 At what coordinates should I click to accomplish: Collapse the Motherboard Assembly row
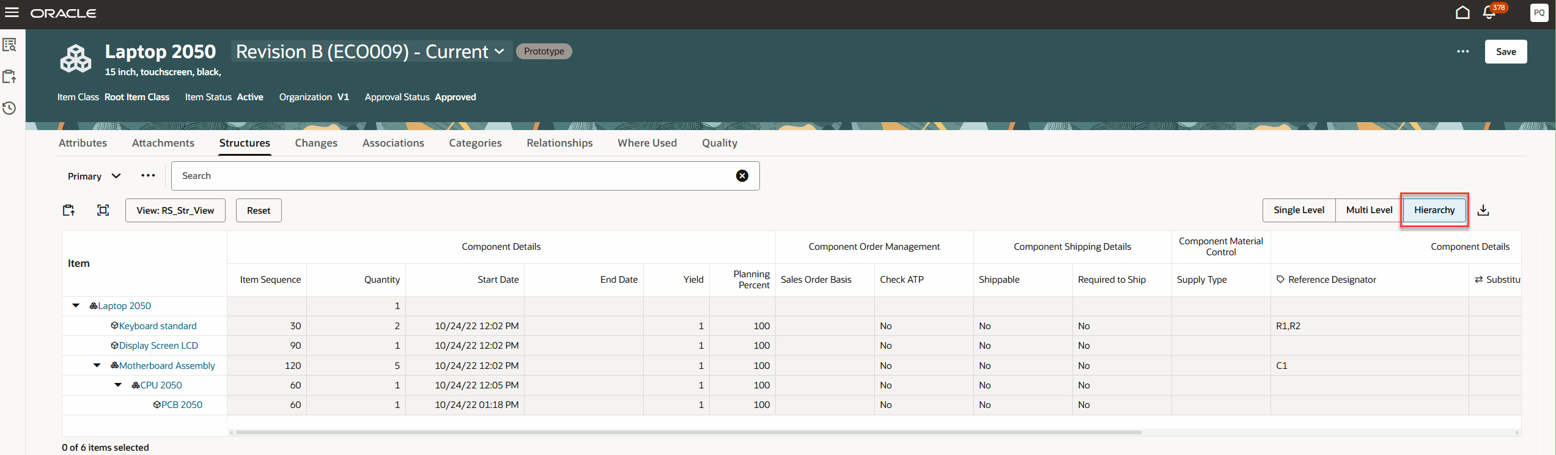97,365
